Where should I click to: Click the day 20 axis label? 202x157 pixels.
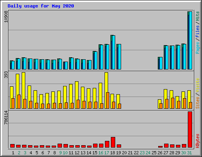124,153
